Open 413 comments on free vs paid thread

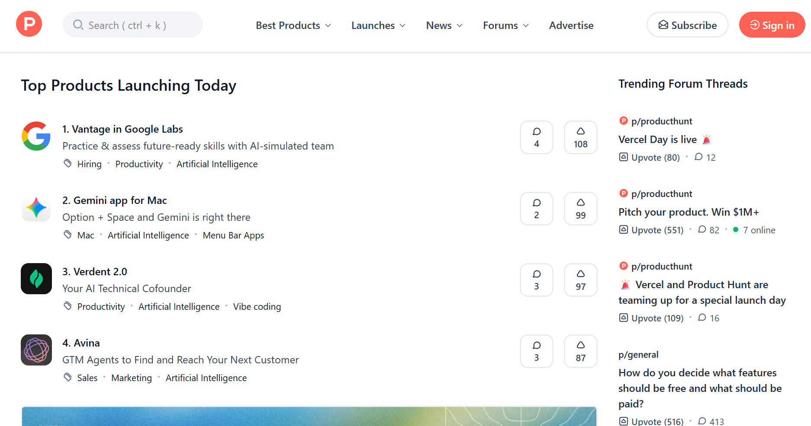pos(711,421)
